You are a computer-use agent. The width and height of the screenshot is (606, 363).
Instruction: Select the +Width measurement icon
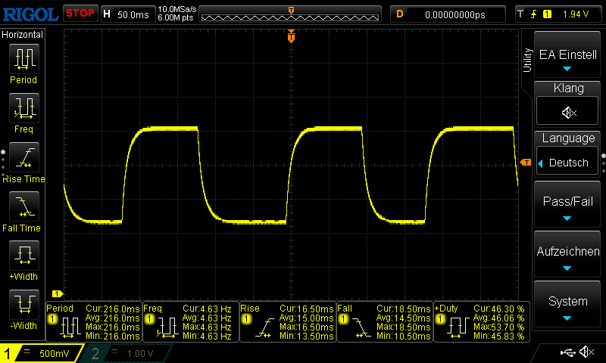coord(23,256)
